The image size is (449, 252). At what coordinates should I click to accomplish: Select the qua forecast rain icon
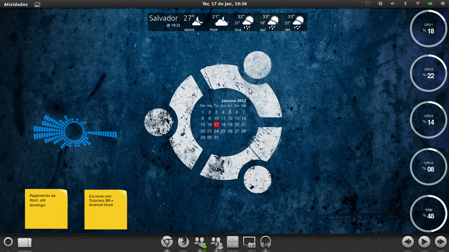(x=248, y=22)
